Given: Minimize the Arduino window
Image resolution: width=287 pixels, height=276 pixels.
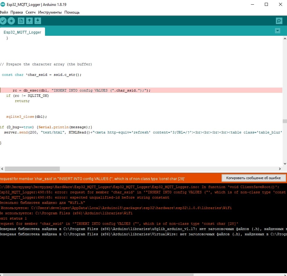Looking at the screenshot, I should [x=252, y=4].
